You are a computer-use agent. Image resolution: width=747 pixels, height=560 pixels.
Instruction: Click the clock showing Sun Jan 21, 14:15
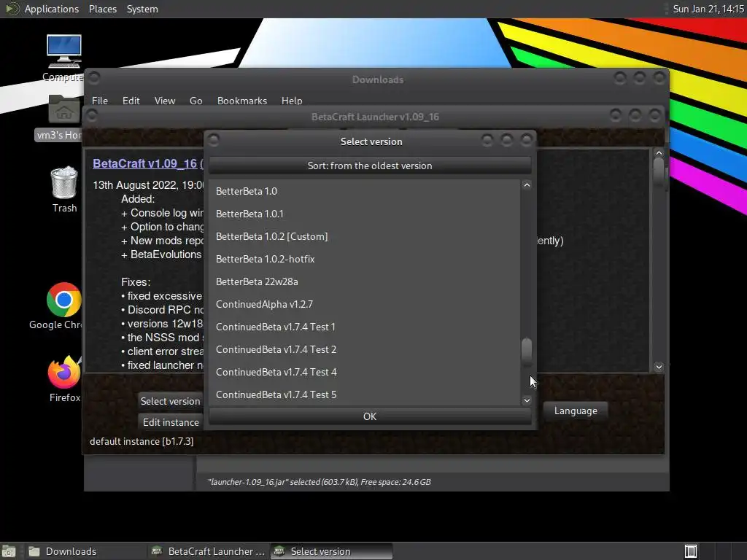[x=708, y=9]
